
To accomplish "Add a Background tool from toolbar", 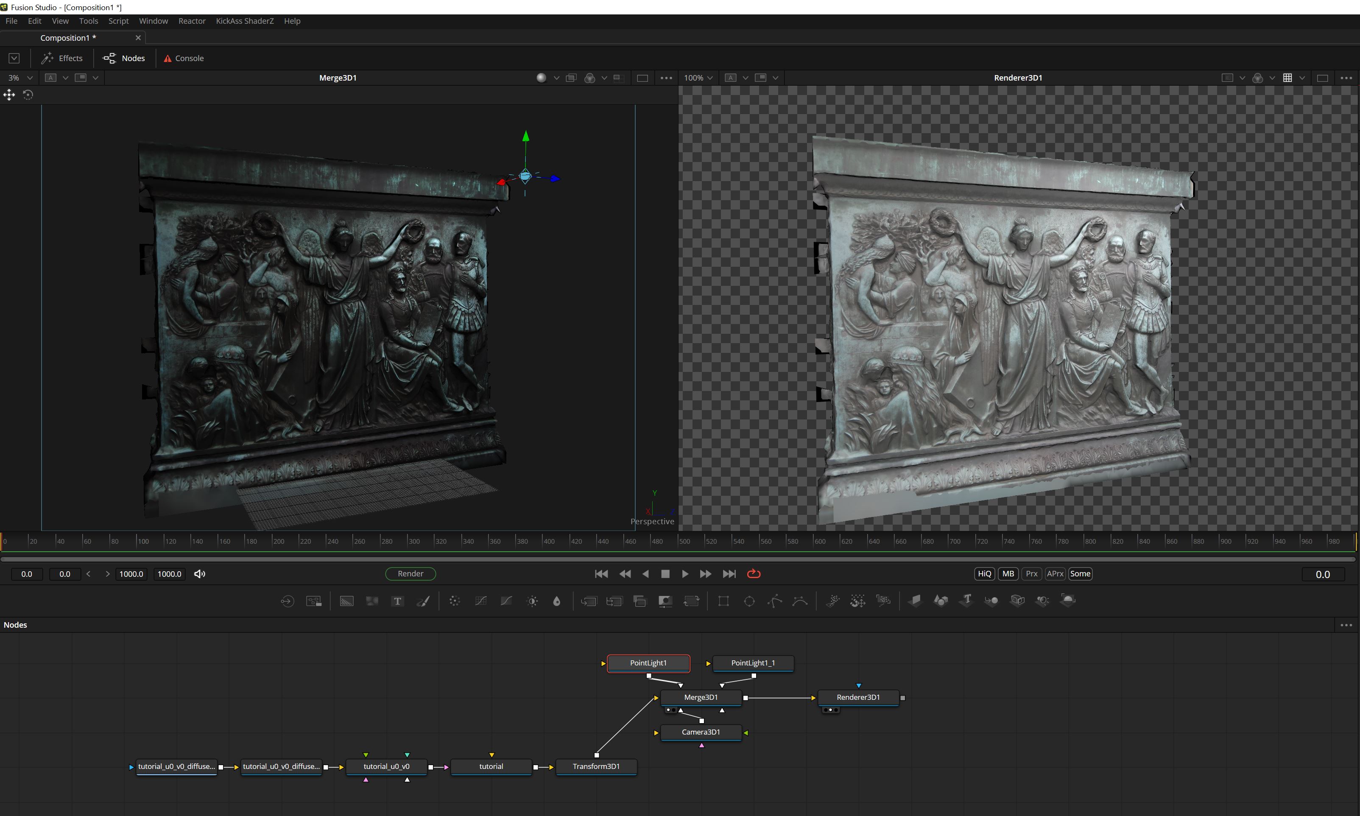I will point(346,601).
